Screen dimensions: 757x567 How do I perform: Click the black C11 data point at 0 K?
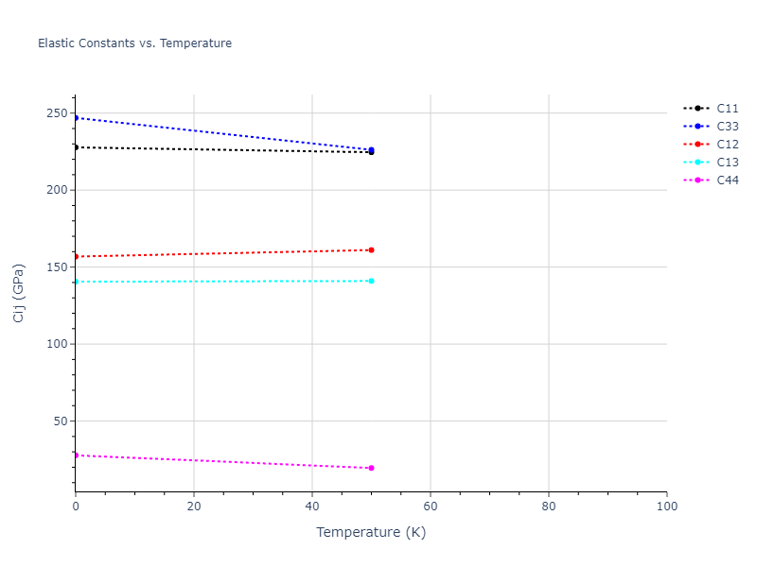tap(76, 147)
